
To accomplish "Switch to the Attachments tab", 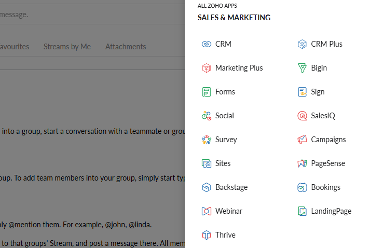I will (x=126, y=47).
